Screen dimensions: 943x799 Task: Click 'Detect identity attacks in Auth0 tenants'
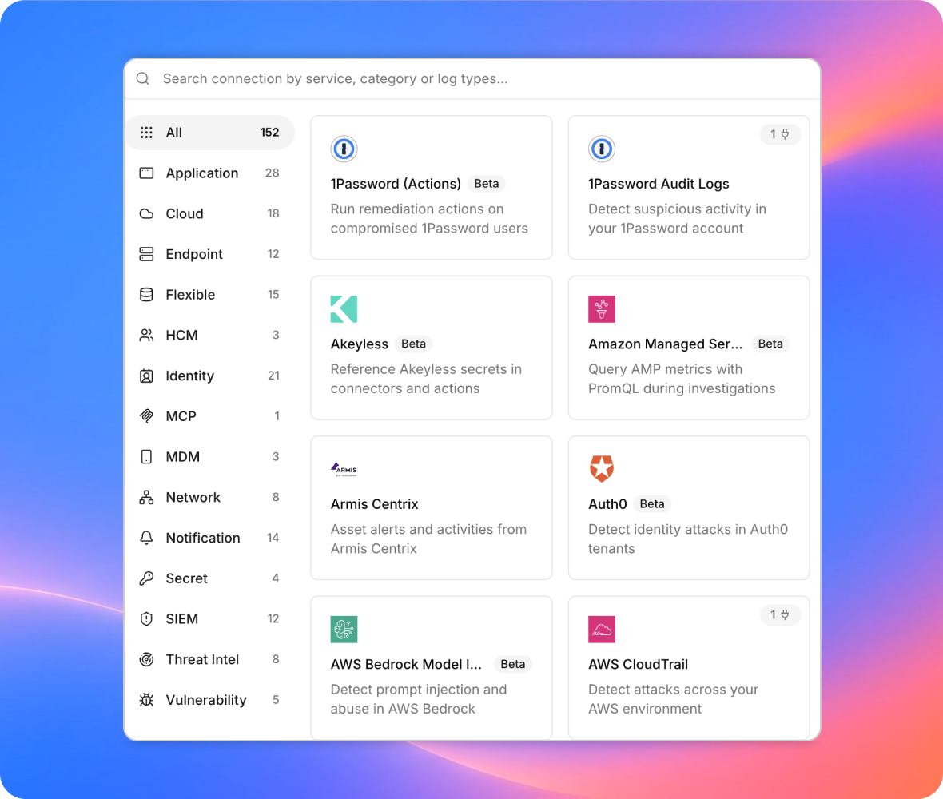point(688,539)
